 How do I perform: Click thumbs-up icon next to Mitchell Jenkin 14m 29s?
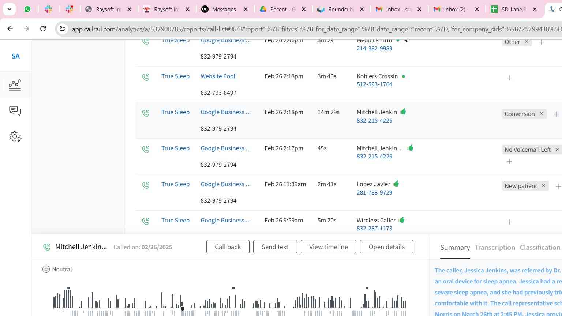(x=403, y=112)
